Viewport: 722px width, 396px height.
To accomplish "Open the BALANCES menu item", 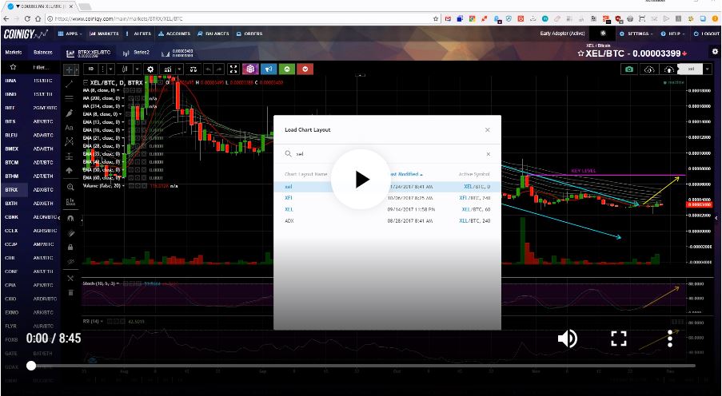I will [213, 34].
